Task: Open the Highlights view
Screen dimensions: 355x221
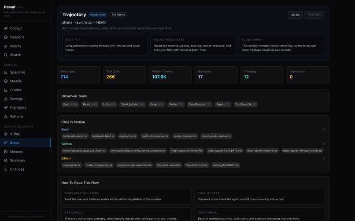Action: point(26,107)
